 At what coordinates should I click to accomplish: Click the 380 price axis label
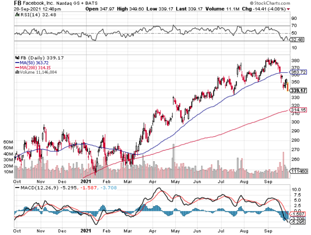point(295,61)
